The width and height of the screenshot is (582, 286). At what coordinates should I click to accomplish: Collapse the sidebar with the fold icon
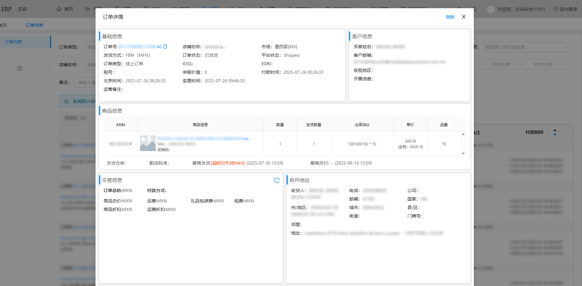click(20, 68)
